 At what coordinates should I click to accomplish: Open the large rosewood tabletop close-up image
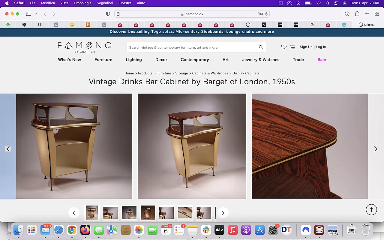tap(310, 146)
